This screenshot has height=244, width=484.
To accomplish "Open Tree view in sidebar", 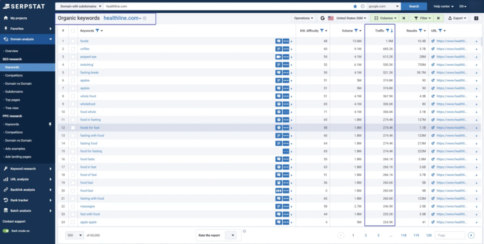I will click(12, 108).
